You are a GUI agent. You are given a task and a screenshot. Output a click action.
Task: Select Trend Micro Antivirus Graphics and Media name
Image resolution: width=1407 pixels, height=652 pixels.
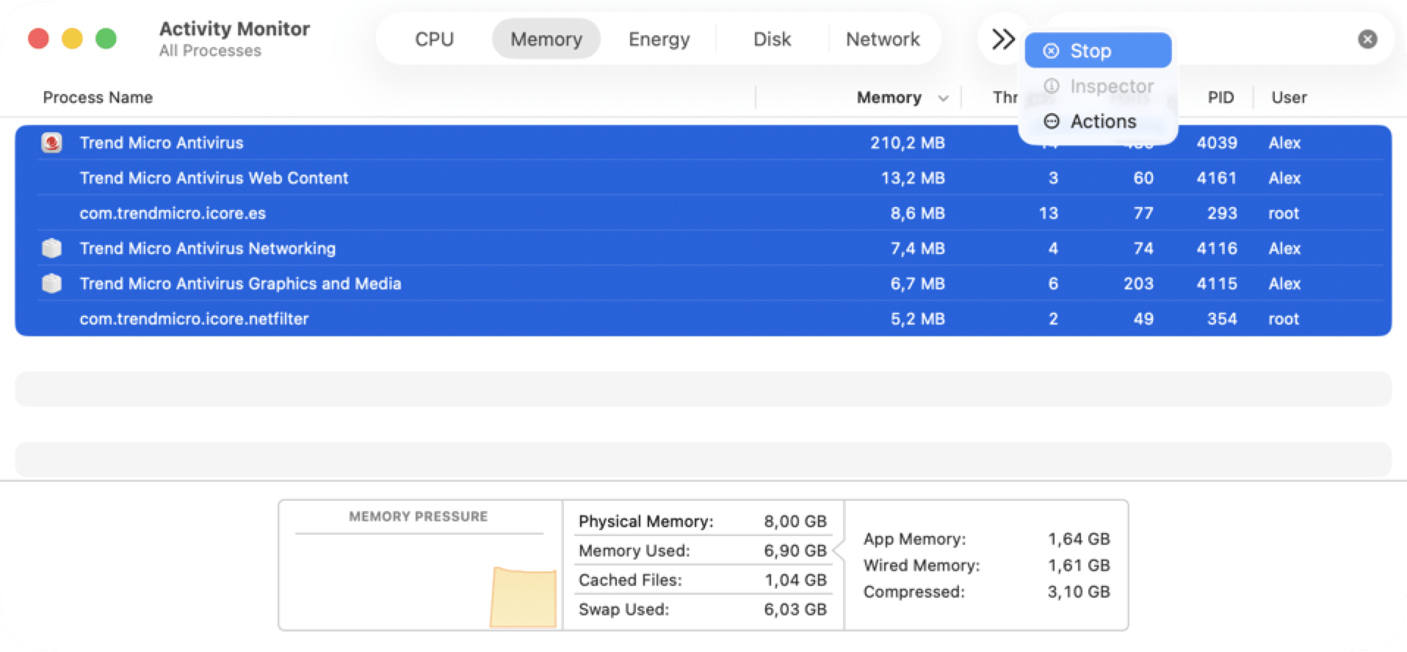click(x=240, y=283)
